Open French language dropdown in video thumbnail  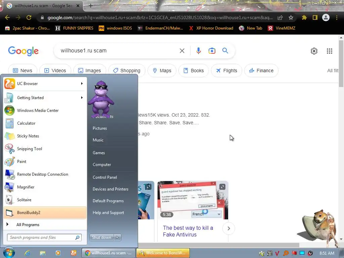(x=206, y=214)
